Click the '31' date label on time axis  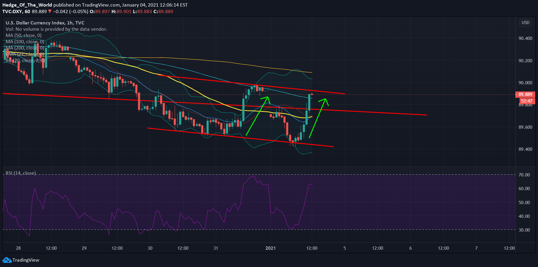(216, 248)
